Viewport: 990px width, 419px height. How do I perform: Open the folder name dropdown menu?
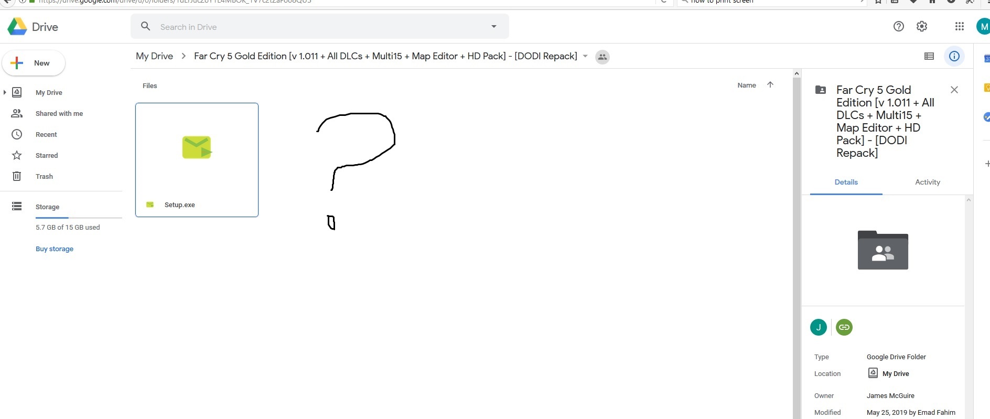coord(585,56)
